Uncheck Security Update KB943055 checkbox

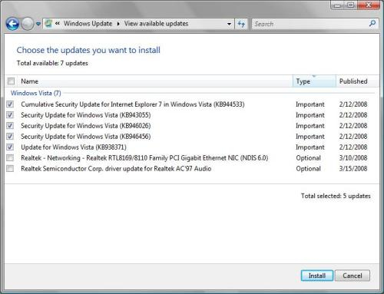(x=10, y=115)
